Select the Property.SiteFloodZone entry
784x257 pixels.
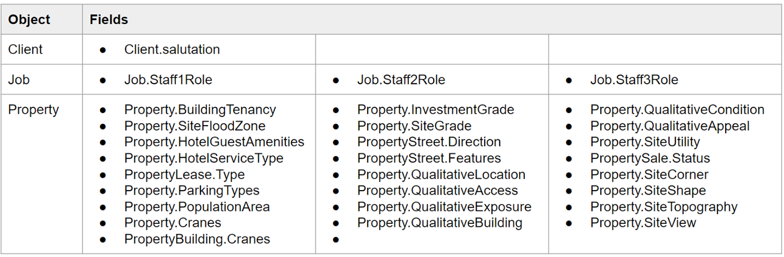(195, 126)
